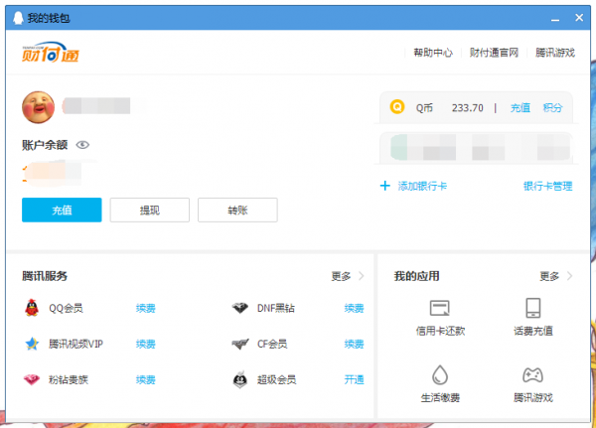Click the blue 充值 button
This screenshot has width=596, height=428.
[62, 210]
